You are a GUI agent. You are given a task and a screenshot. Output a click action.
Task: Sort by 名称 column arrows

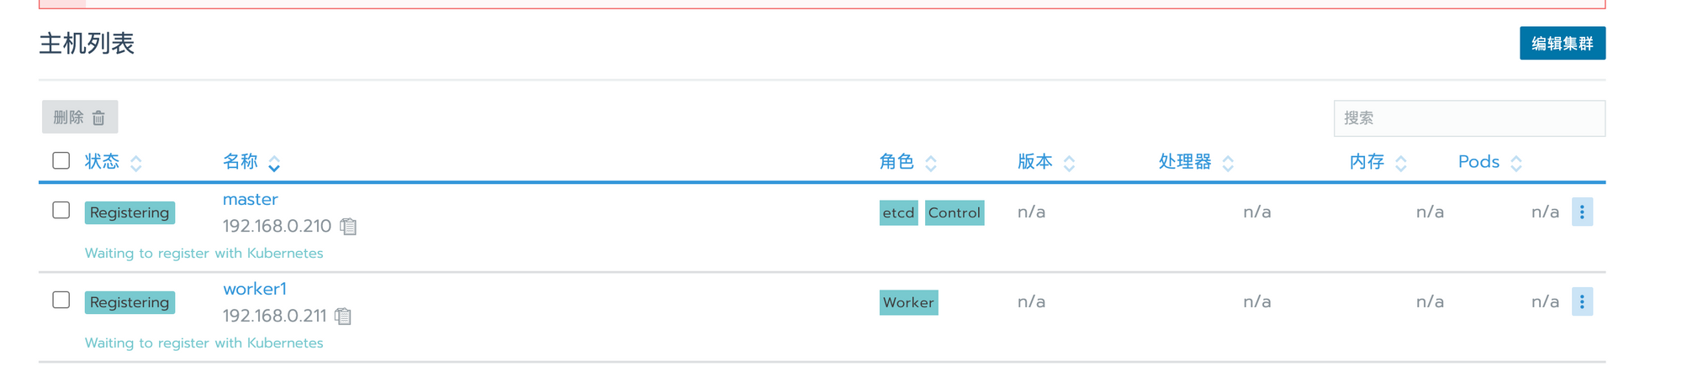(274, 163)
